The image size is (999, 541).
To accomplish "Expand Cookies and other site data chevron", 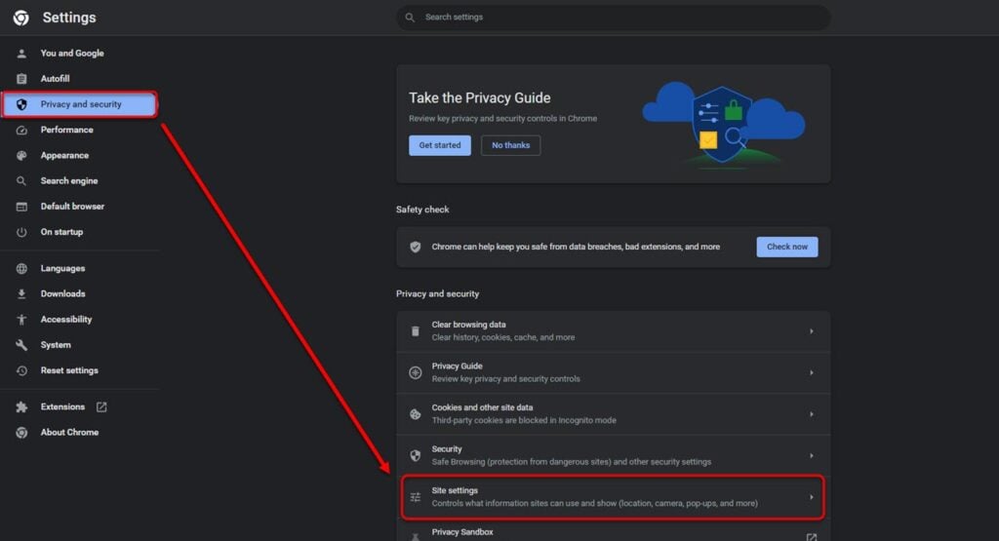I will (811, 413).
